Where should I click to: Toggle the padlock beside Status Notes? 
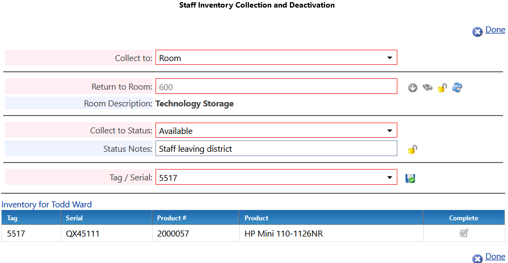pos(412,150)
